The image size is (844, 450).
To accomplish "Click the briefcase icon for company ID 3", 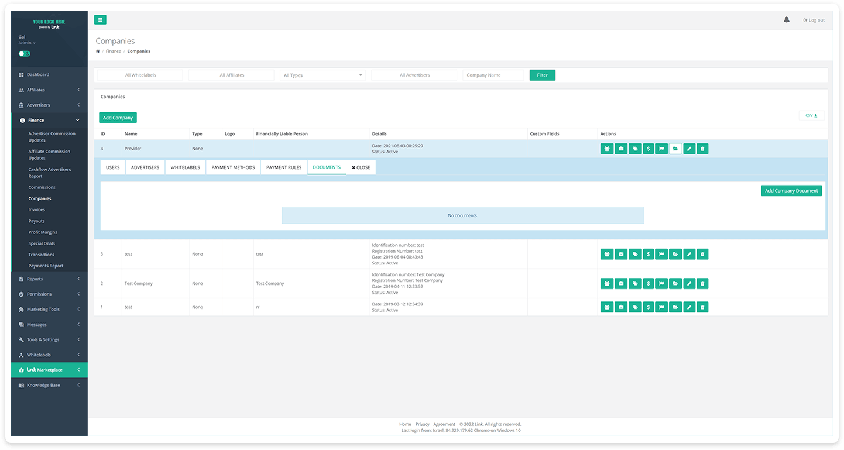I will (x=621, y=255).
